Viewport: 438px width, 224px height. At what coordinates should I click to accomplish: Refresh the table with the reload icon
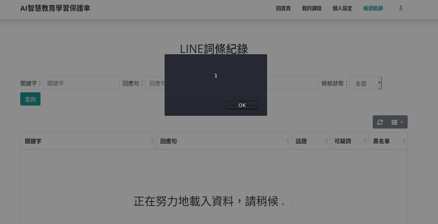point(380,122)
